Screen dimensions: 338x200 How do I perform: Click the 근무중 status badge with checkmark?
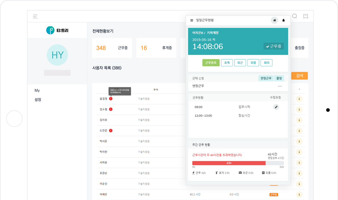click(274, 46)
